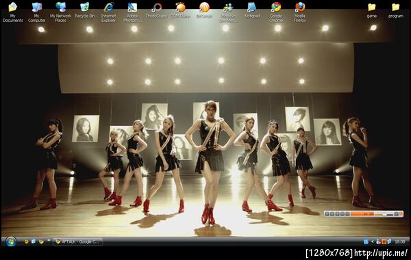Switch to the AFTALK Google Chrome taskbar window
The height and width of the screenshot is (260, 411).
(x=78, y=242)
